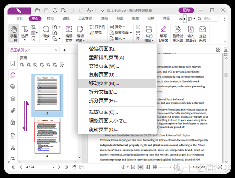Click the undo arrow in title bar
Viewport: 235px width, 178px height.
coord(72,10)
